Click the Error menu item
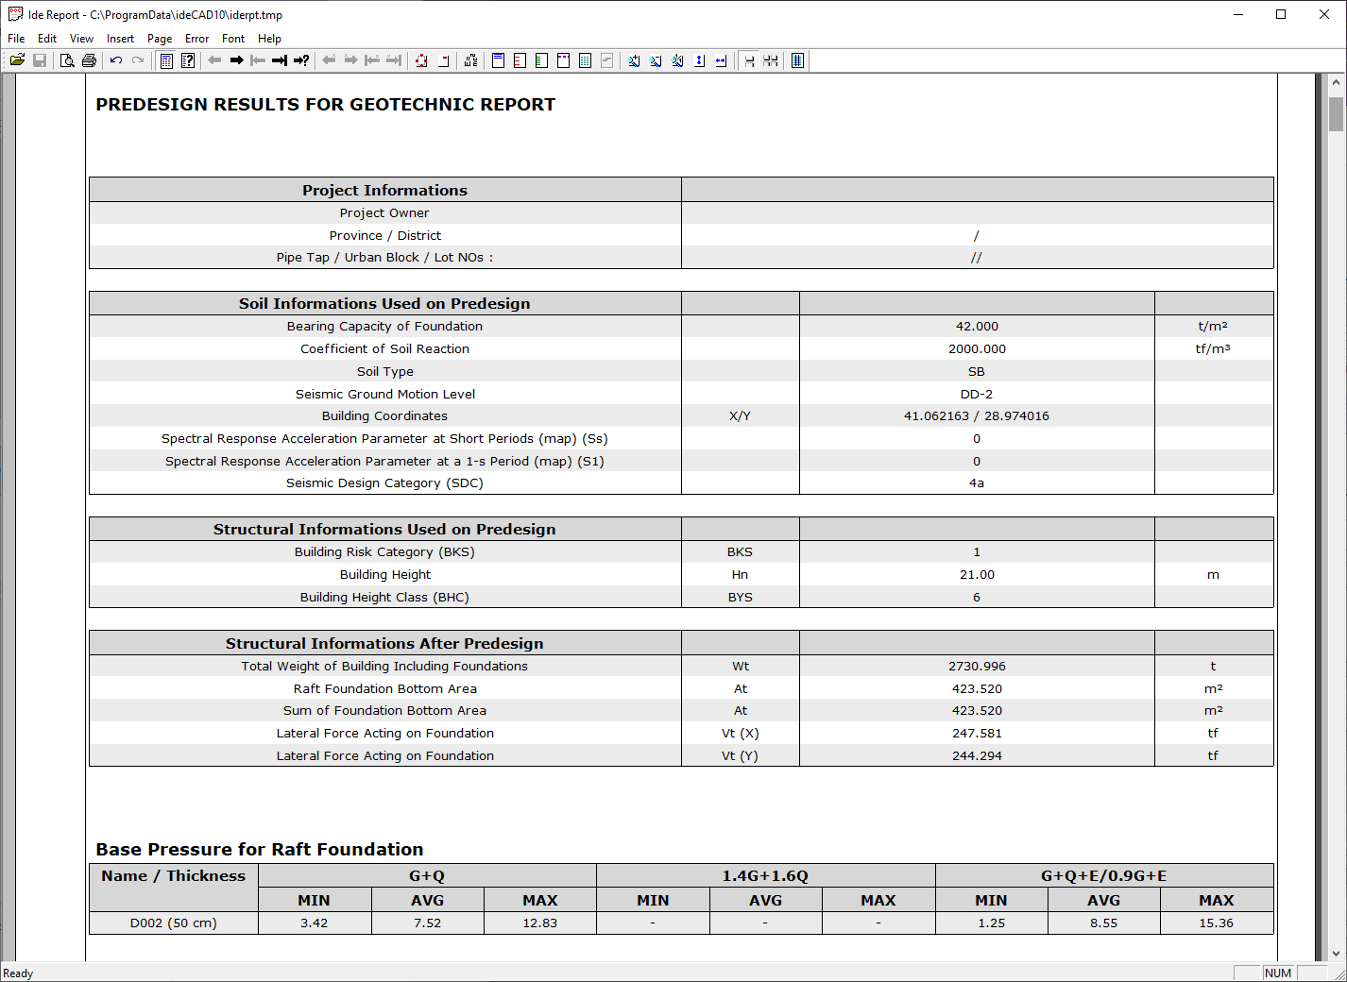Viewport: 1347px width, 982px height. click(196, 39)
